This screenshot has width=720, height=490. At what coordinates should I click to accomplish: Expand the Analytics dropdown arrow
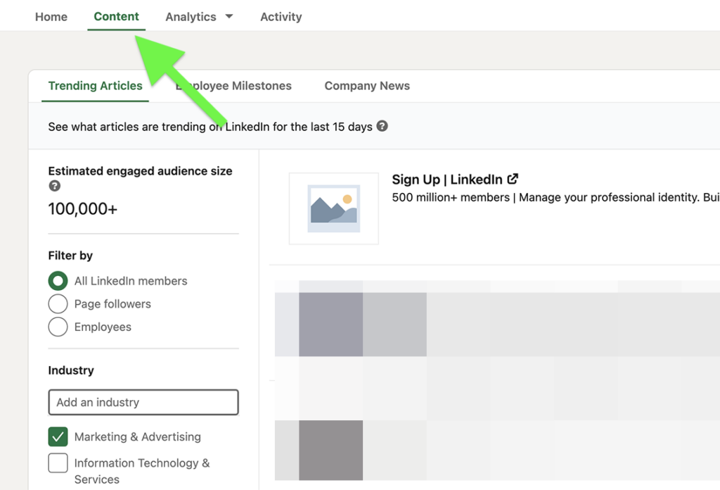click(229, 17)
